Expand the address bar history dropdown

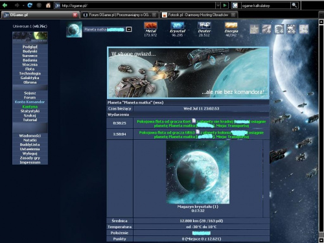(x=218, y=5)
